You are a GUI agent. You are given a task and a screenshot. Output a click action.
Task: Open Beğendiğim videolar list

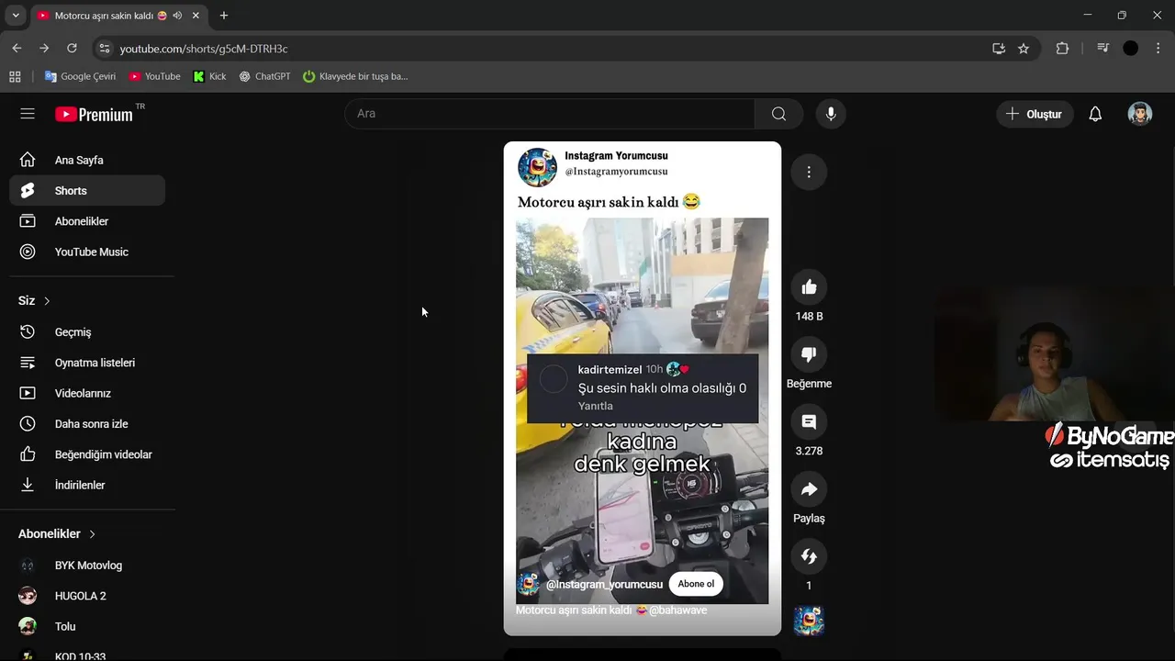(87, 454)
